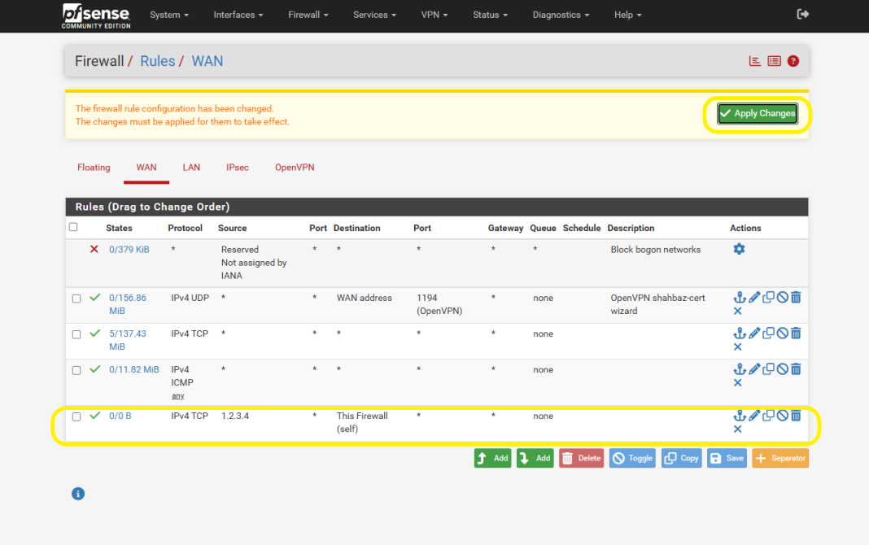Open the 0/379 KiB states link
Viewport: 869px width, 545px height.
(129, 250)
